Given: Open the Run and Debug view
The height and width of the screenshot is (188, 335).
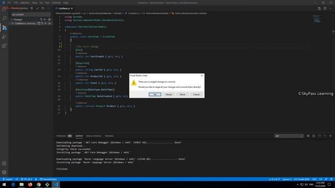Looking at the screenshot, I should 4,37.
